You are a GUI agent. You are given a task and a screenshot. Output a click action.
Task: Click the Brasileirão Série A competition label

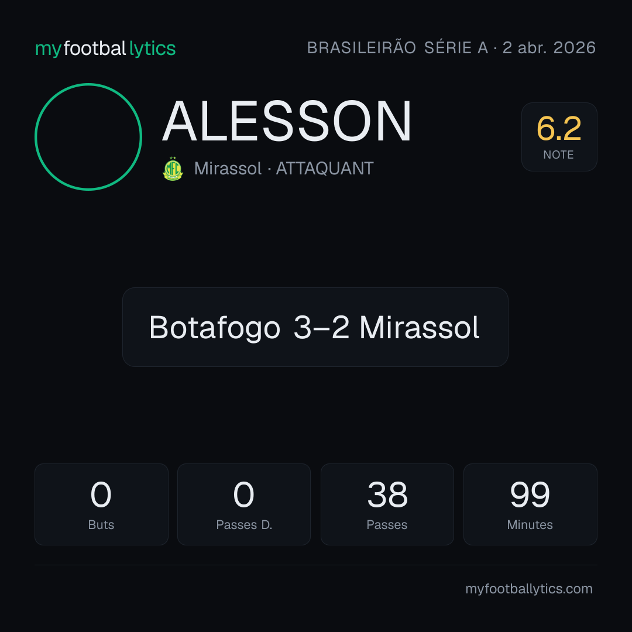(397, 47)
